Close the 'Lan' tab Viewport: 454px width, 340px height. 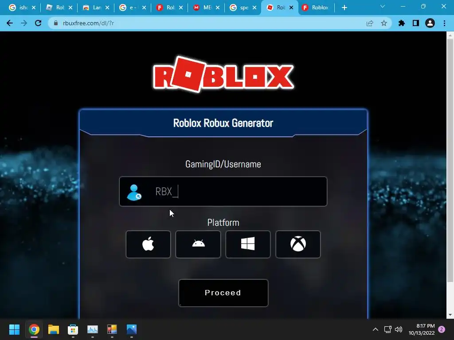[107, 8]
